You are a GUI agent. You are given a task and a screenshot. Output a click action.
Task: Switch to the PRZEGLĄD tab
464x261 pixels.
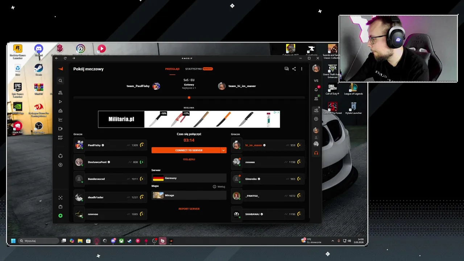coord(172,69)
